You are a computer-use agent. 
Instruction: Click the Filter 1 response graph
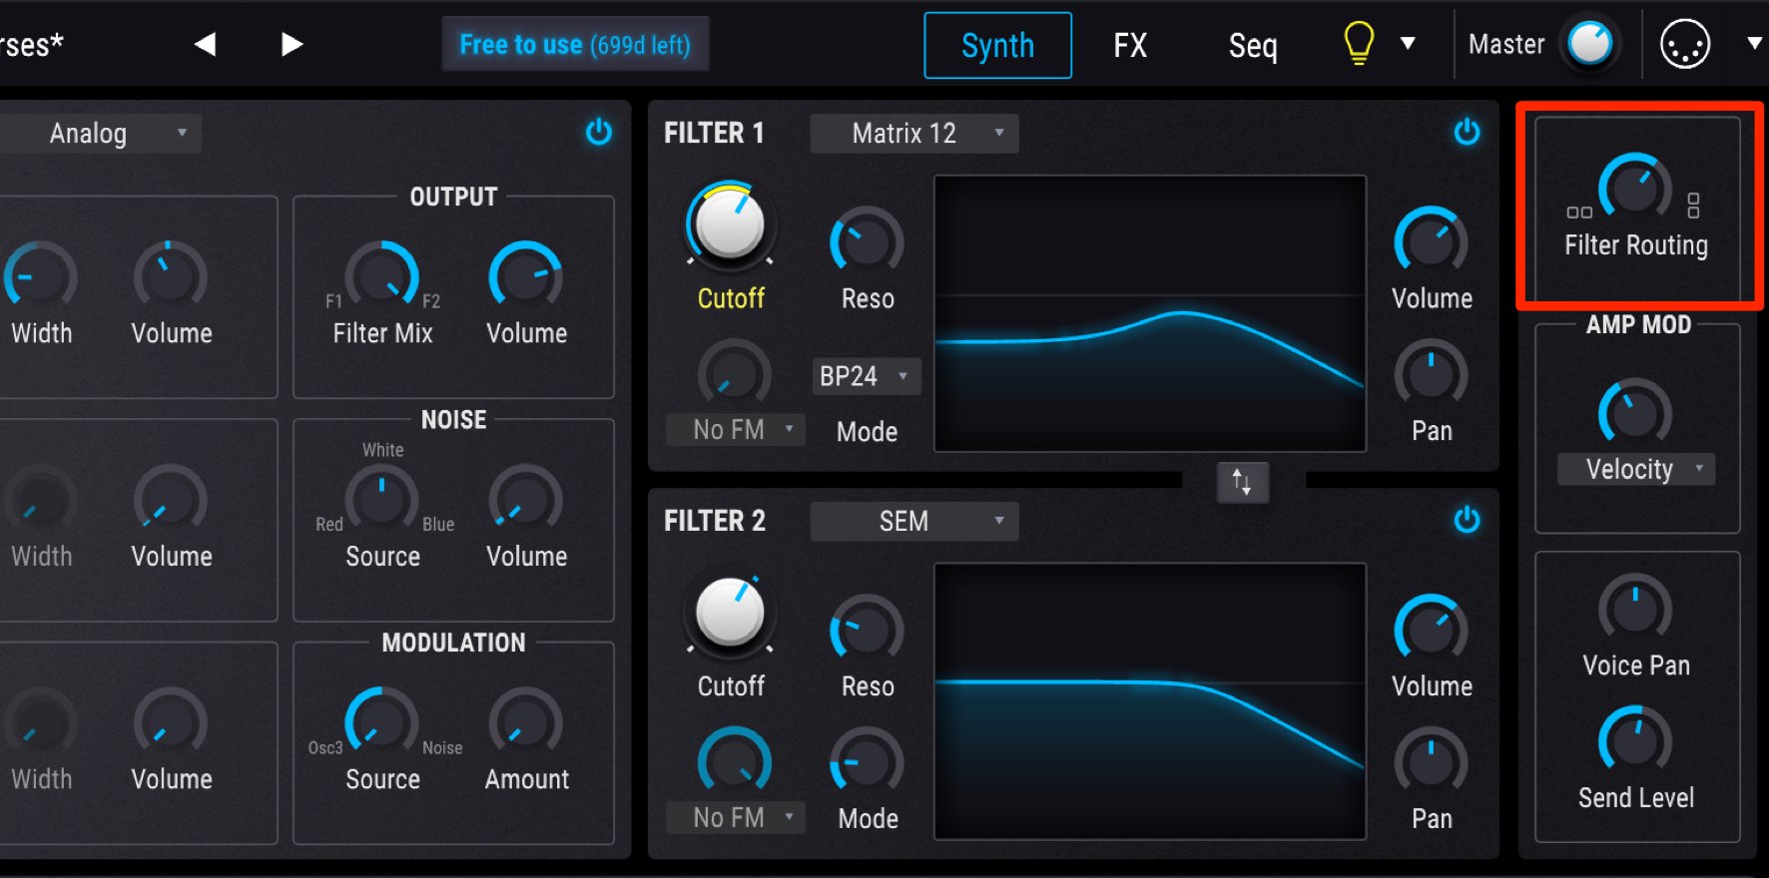[x=1150, y=313]
